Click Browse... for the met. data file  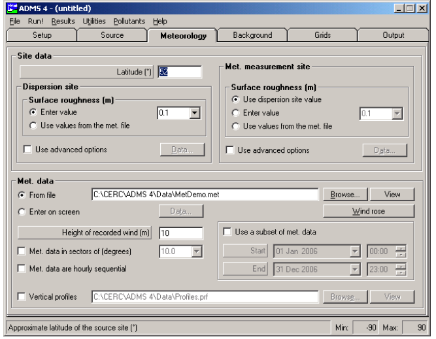tap(345, 195)
